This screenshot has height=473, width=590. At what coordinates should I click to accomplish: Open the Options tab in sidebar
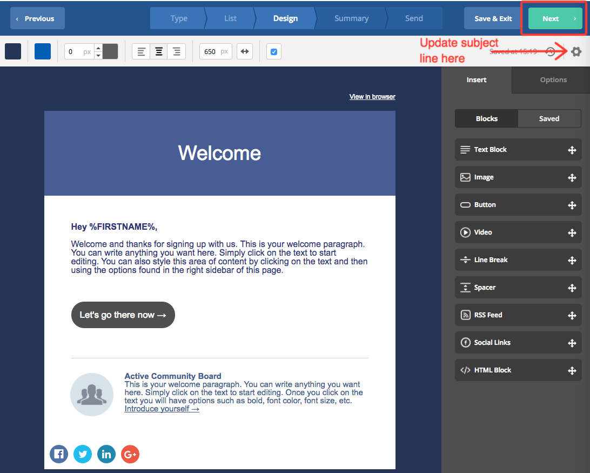[x=553, y=79]
